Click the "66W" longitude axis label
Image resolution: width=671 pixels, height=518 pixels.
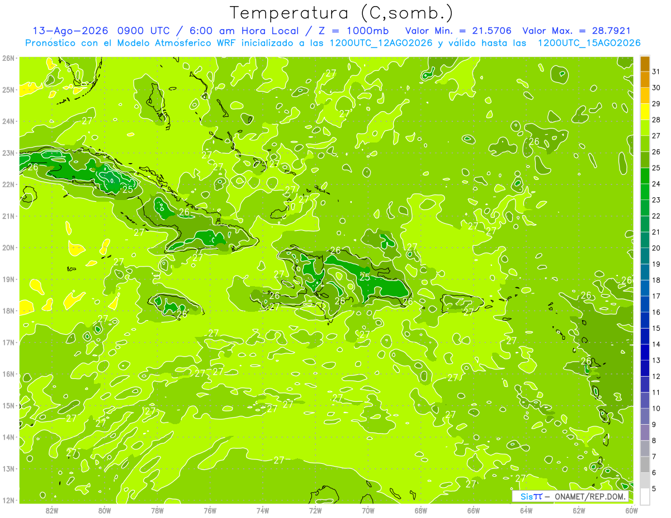point(474,510)
